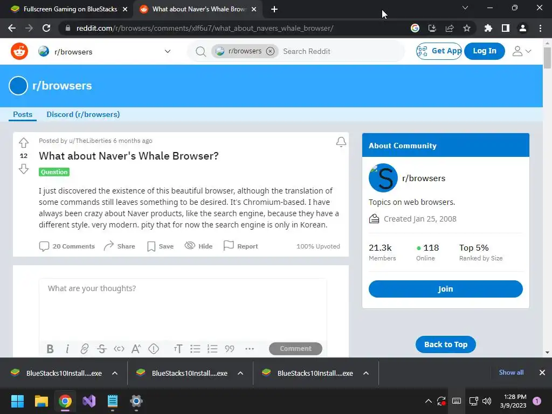Insert a link in the comment editor
Screen dimensions: 552x414
pos(85,349)
